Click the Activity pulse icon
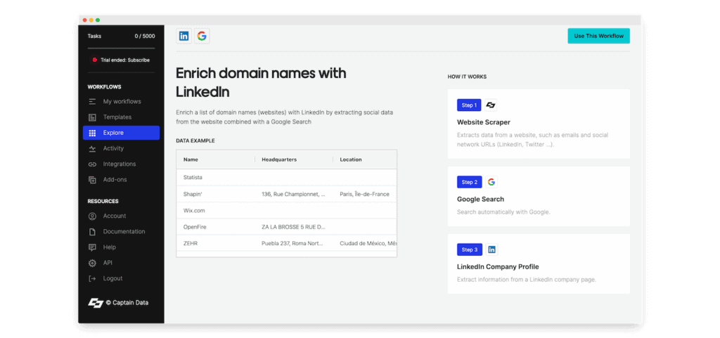Screen dimensions: 720x338 pos(92,148)
